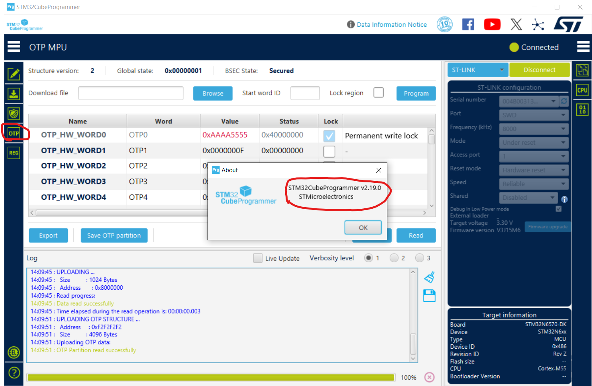The height and width of the screenshot is (386, 592).
Task: Click the ST logo
Action: pos(568,24)
